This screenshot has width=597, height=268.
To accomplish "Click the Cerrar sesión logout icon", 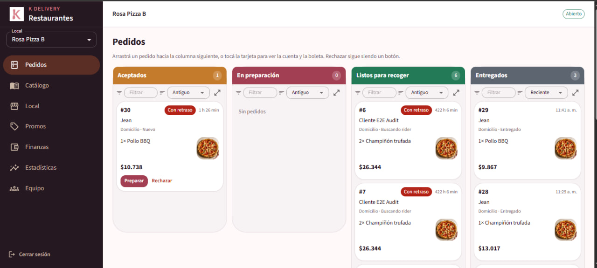I will pyautogui.click(x=12, y=254).
